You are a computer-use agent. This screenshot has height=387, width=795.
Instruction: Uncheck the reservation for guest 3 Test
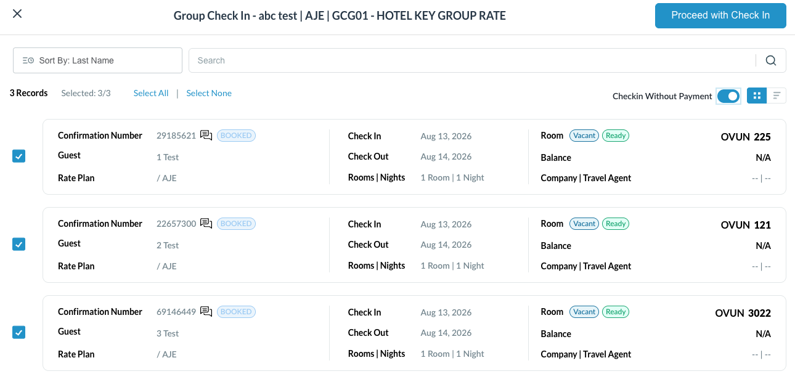[x=19, y=333]
